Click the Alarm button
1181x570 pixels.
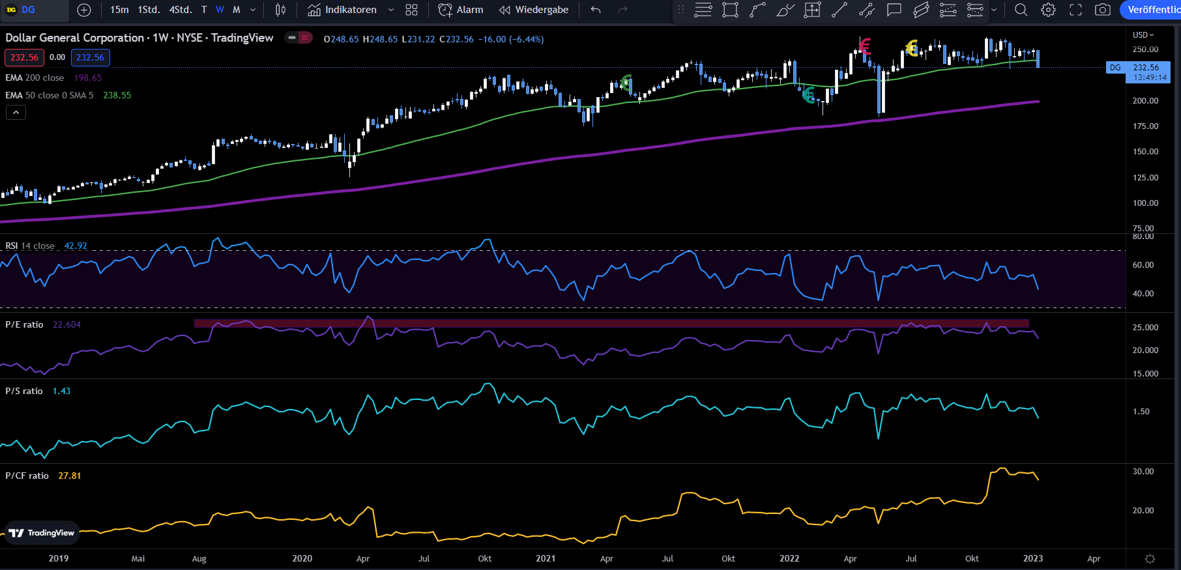[x=461, y=10]
